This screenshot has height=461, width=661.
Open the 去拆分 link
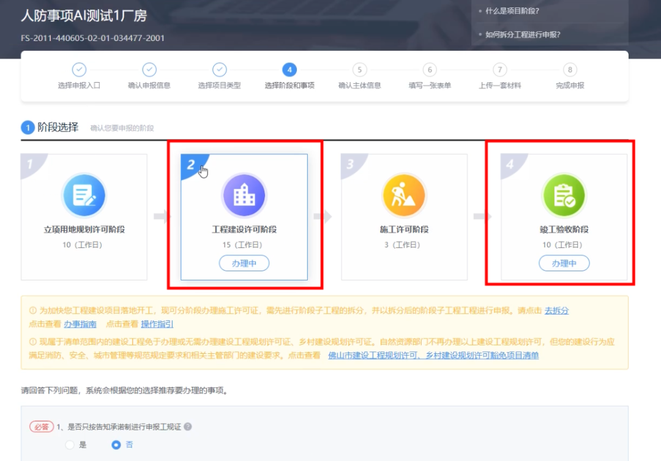[557, 310]
